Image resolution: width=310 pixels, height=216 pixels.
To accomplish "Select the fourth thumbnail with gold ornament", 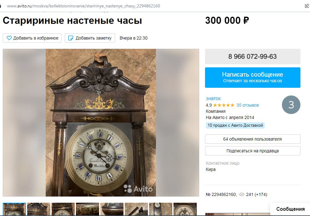I will [x=87, y=209].
